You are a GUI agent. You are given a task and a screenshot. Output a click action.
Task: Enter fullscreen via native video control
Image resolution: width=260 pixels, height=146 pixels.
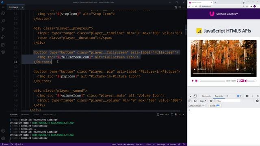[x=245, y=69]
